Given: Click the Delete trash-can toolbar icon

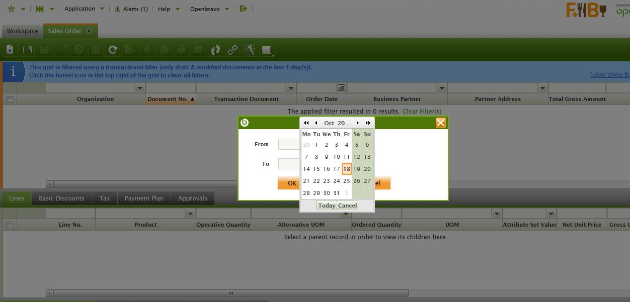Looking at the screenshot, I should 96,50.
